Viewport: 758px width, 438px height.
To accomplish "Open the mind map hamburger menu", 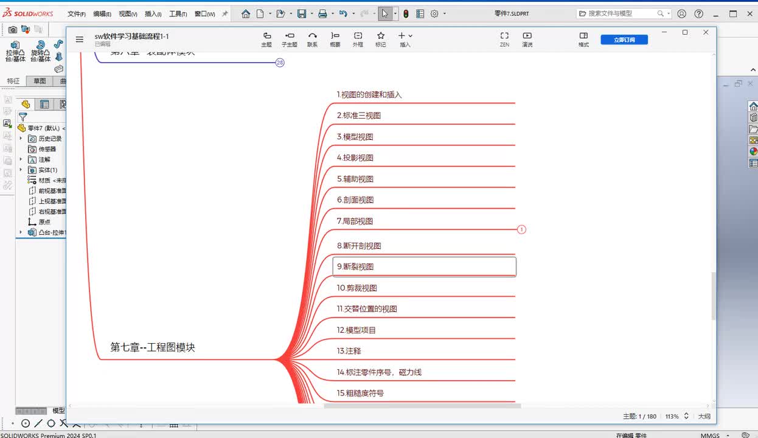I will [x=79, y=39].
